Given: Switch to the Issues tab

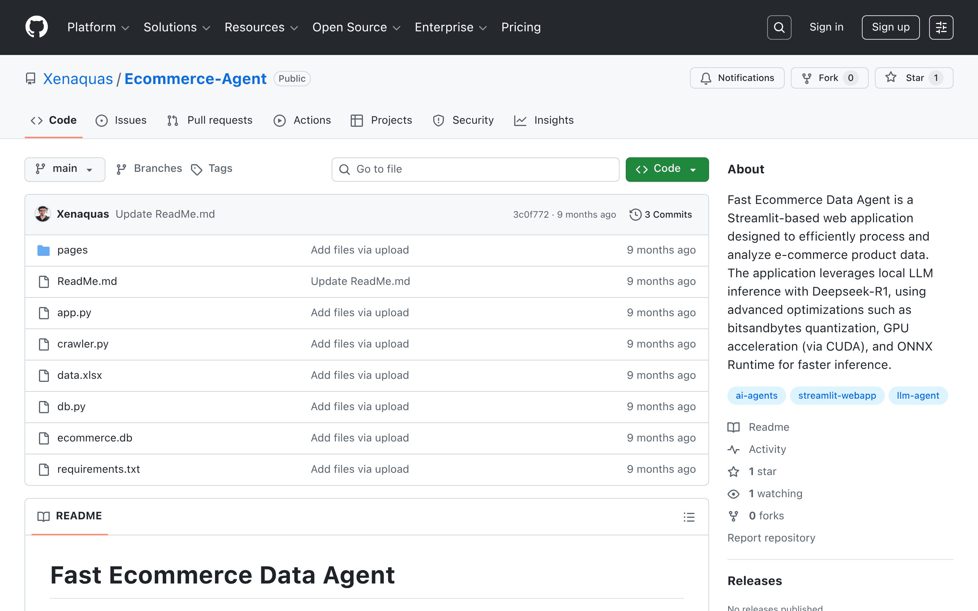Looking at the screenshot, I should coord(121,120).
